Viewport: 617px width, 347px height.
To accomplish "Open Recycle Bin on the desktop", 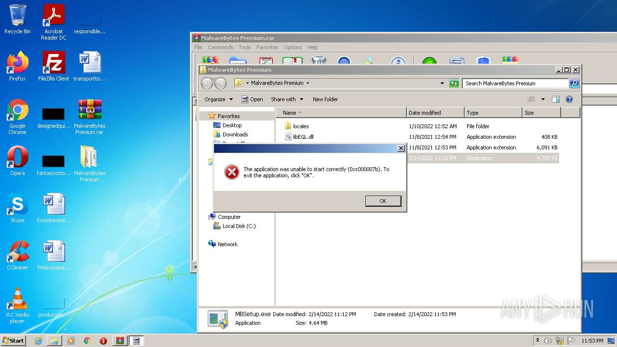I will pyautogui.click(x=17, y=19).
